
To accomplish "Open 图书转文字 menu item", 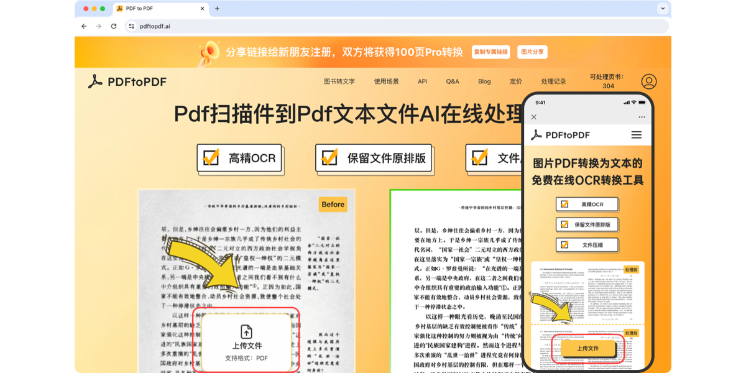I will pos(339,81).
